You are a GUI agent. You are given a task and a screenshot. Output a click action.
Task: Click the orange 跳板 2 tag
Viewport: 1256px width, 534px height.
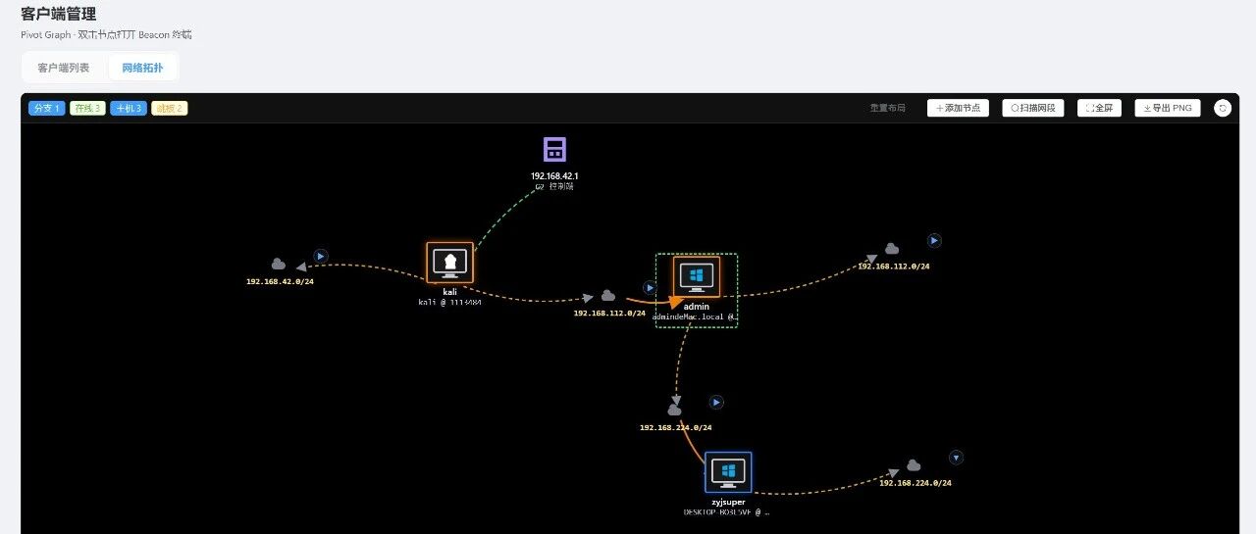169,108
